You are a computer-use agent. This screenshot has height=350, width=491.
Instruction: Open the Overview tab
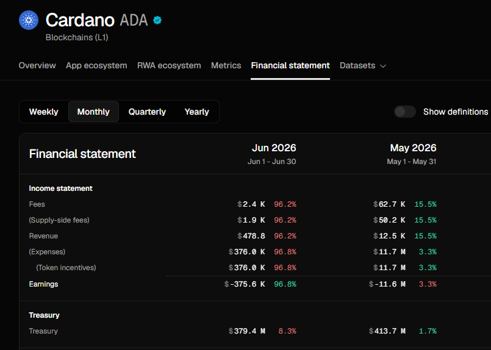coord(37,65)
